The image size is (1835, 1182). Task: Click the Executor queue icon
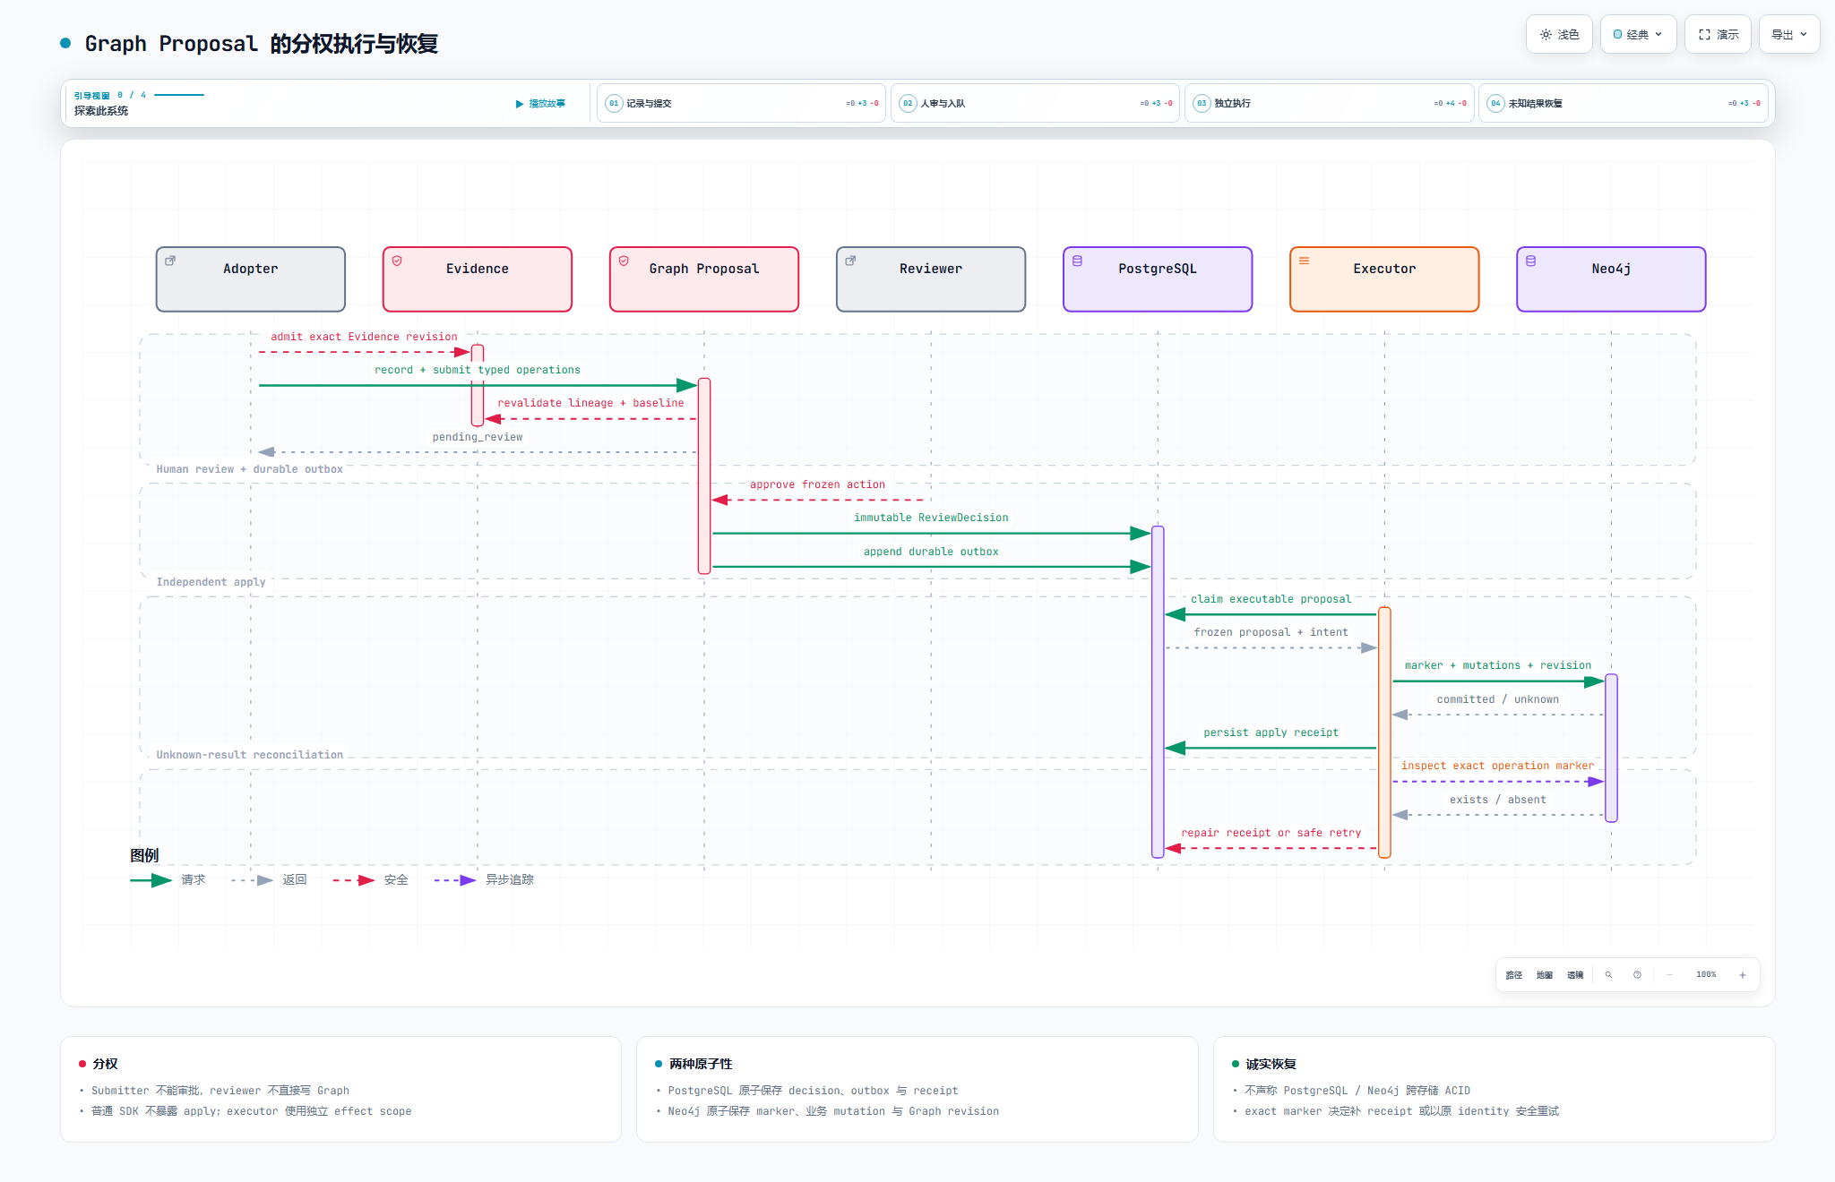pyautogui.click(x=1304, y=261)
